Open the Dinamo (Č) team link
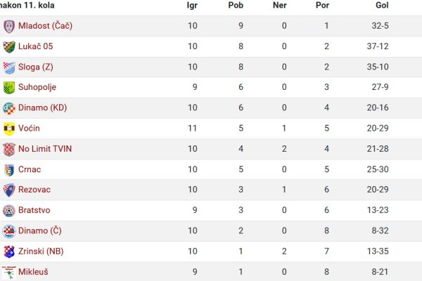This screenshot has height=281, width=422. (x=40, y=230)
